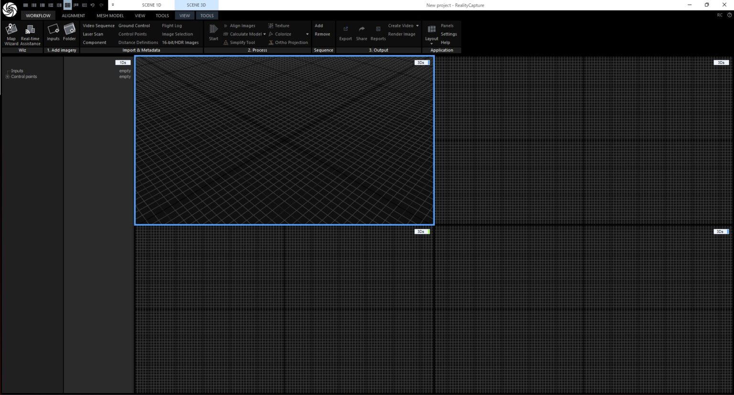Expand the Control points tree node
Image resolution: width=734 pixels, height=395 pixels.
click(7, 77)
